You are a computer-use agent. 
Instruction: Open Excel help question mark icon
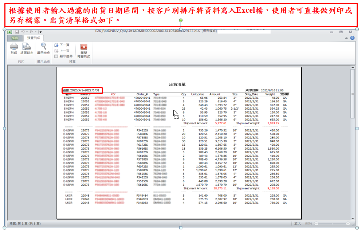pos(352,38)
